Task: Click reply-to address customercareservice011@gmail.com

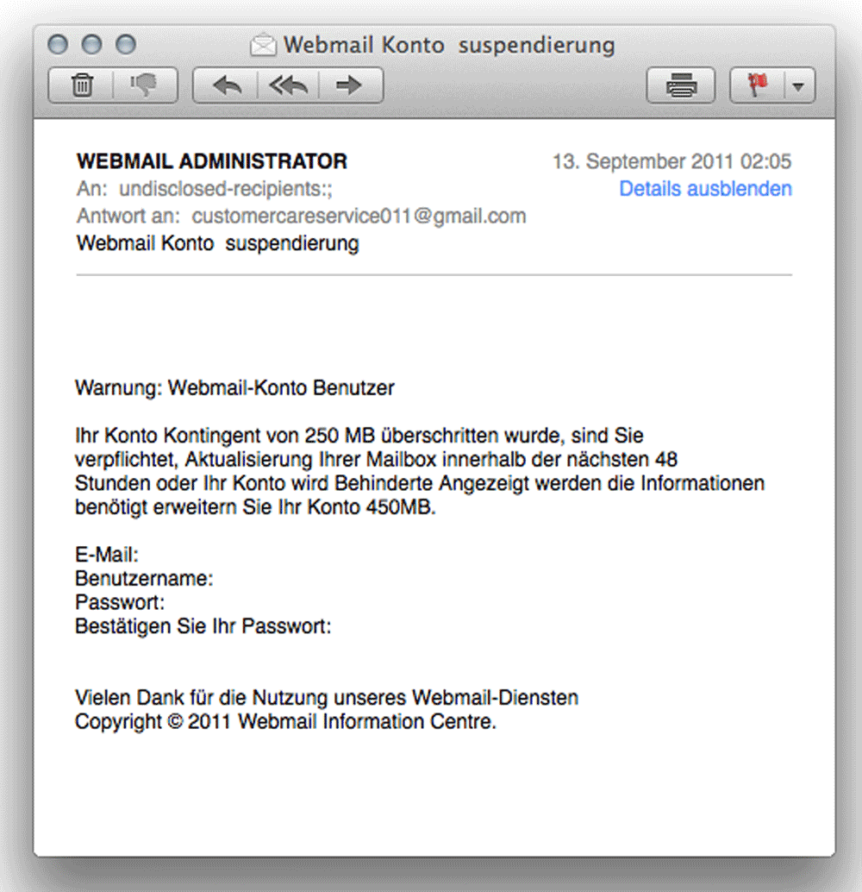Action: pyautogui.click(x=359, y=217)
